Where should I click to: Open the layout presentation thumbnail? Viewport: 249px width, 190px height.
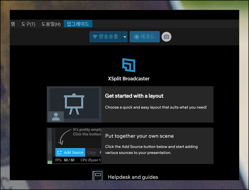pos(74,105)
